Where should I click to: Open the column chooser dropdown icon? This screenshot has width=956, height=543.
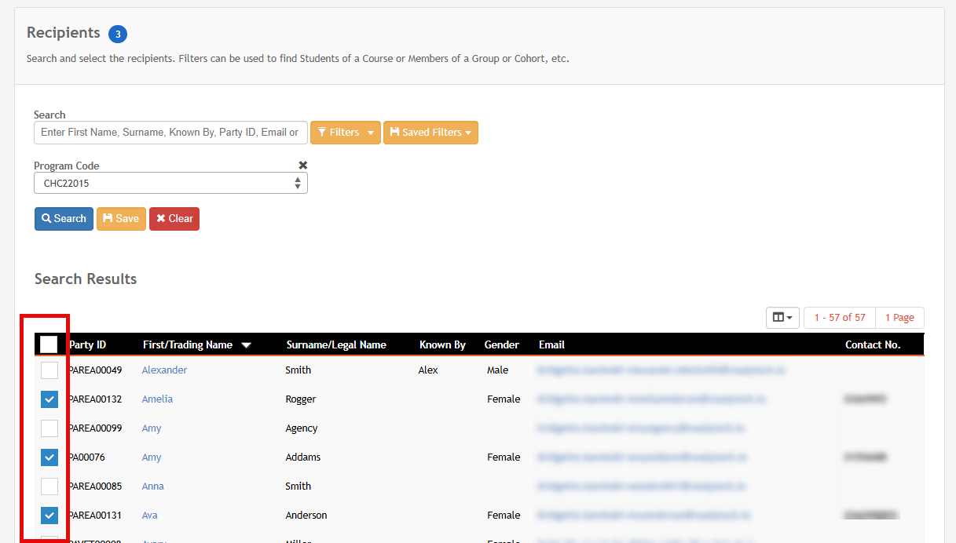[x=782, y=318]
